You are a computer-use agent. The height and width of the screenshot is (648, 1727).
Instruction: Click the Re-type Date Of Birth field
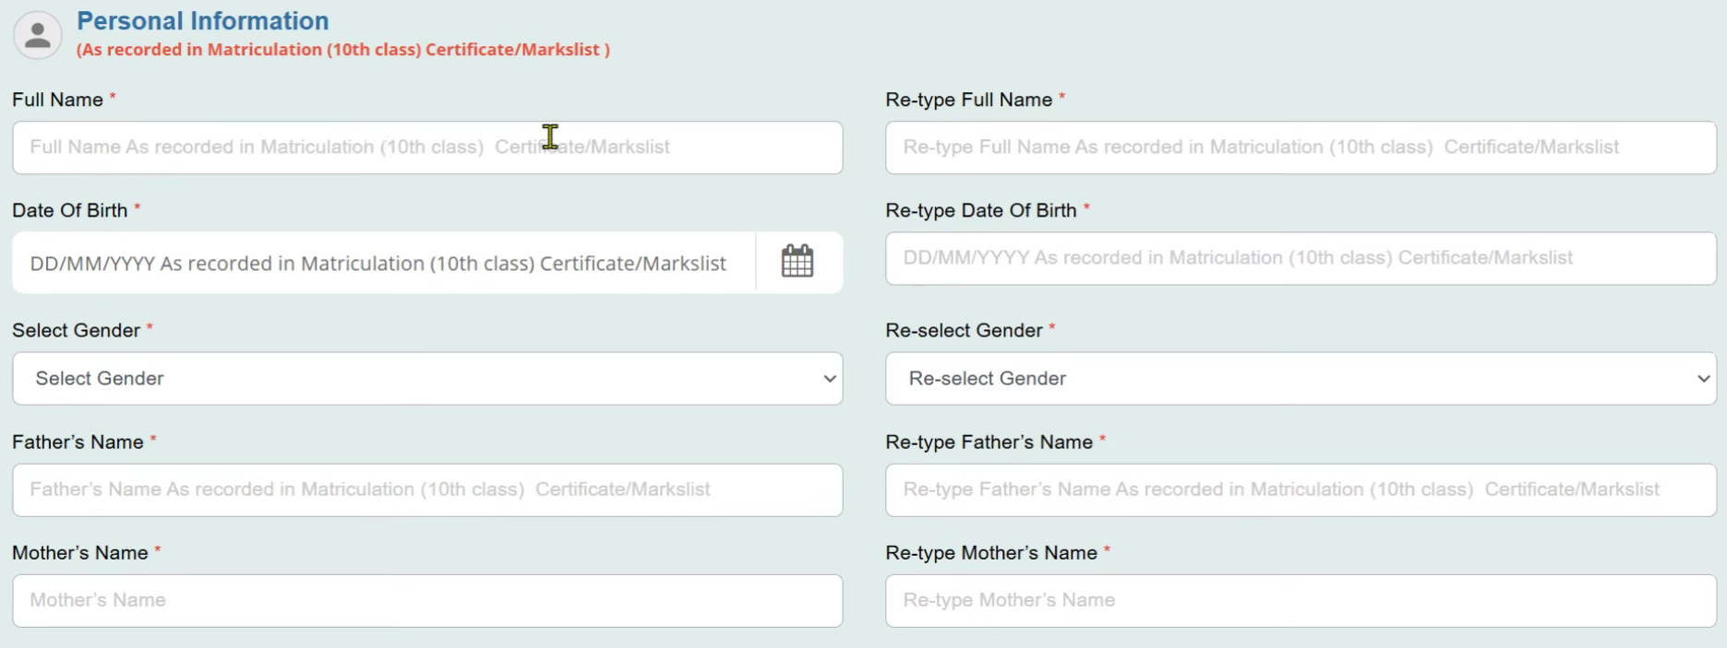(x=1300, y=258)
